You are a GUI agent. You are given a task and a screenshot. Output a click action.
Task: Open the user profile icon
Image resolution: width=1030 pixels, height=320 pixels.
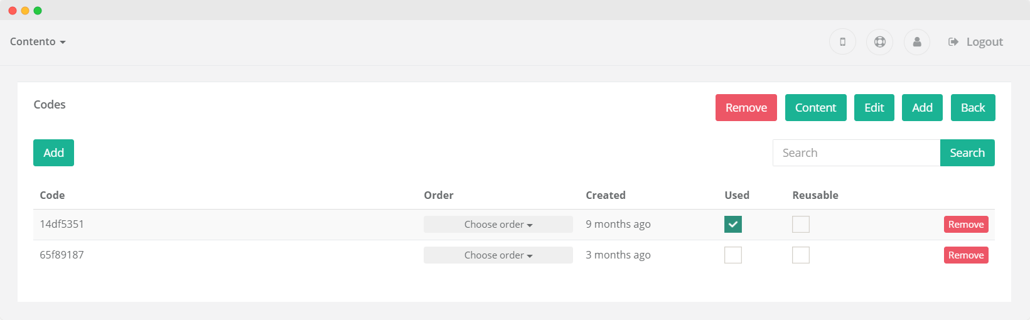[x=917, y=42]
